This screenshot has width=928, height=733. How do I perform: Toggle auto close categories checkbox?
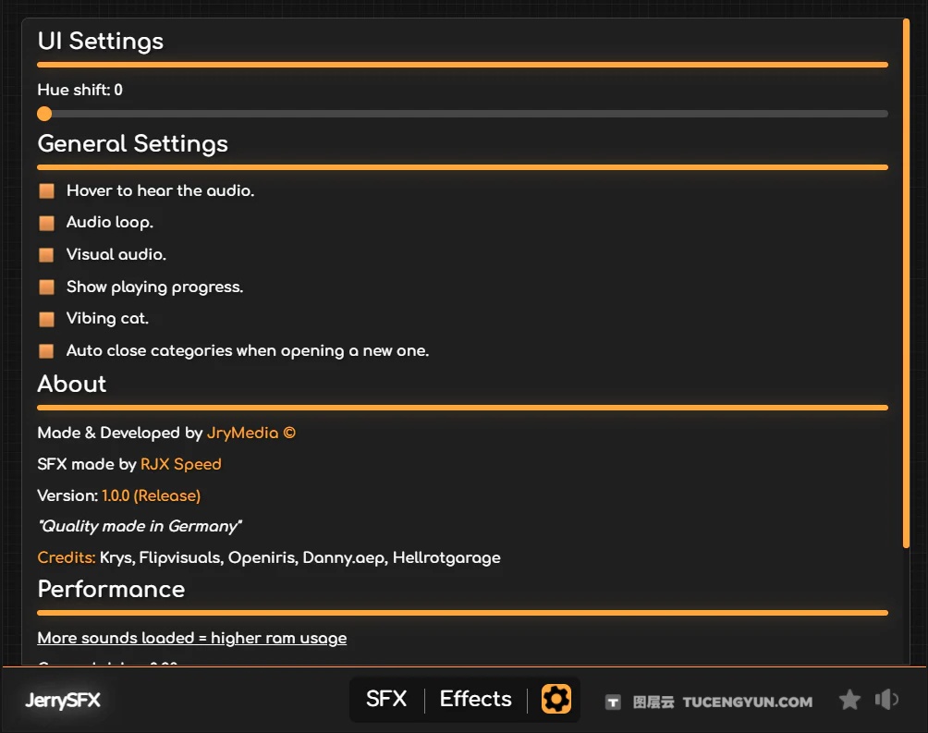46,351
